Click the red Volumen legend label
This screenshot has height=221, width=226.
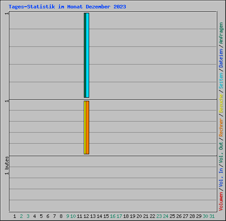click(221, 202)
